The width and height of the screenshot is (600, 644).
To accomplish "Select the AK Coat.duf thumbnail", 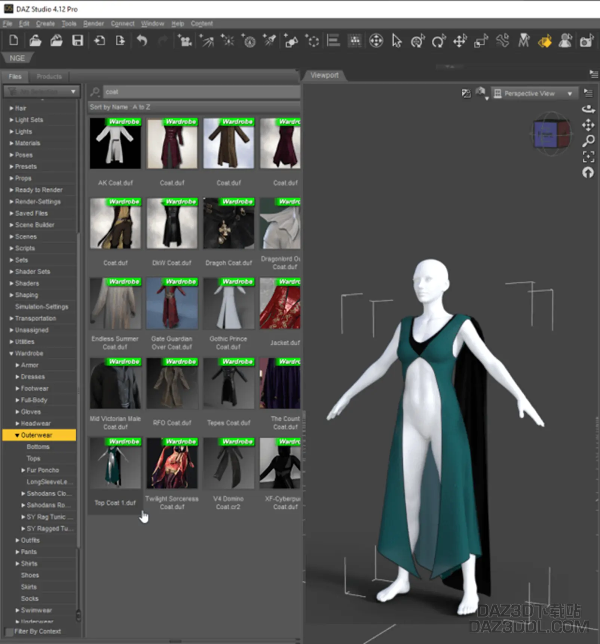I will point(115,144).
